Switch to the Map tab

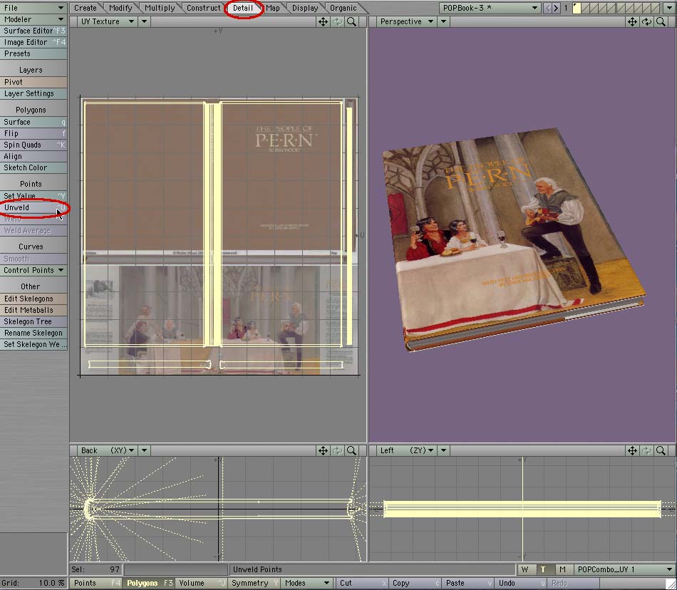(273, 8)
